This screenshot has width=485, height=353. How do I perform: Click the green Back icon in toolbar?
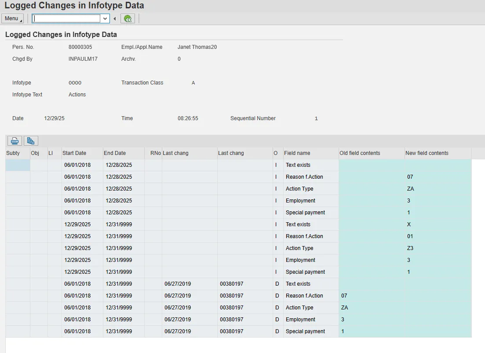128,18
